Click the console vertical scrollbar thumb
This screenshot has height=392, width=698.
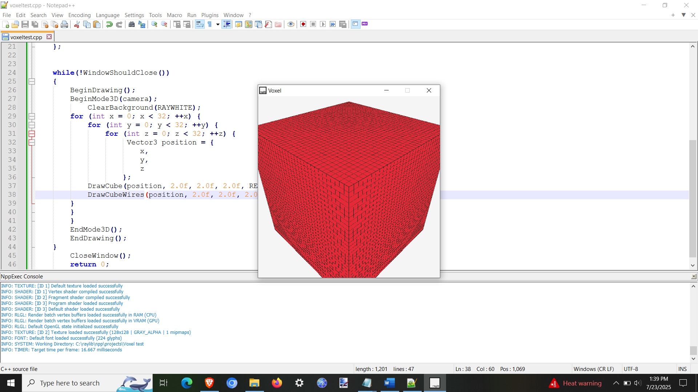(693, 350)
